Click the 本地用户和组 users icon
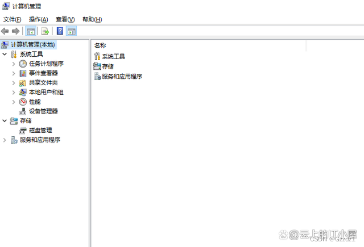 click(23, 92)
